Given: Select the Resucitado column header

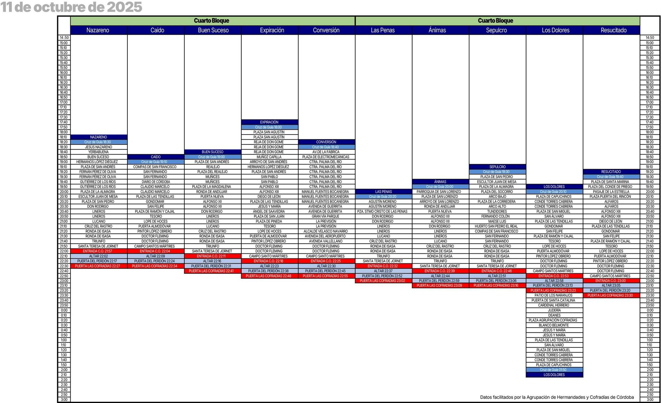Looking at the screenshot, I should [x=613, y=30].
